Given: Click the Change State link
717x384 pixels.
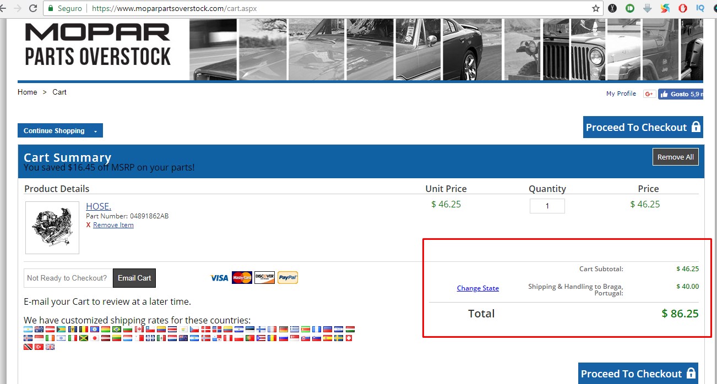Looking at the screenshot, I should point(478,288).
